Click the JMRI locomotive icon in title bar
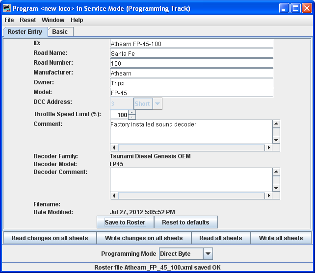Screen dimensions: 315x273 point(7,8)
